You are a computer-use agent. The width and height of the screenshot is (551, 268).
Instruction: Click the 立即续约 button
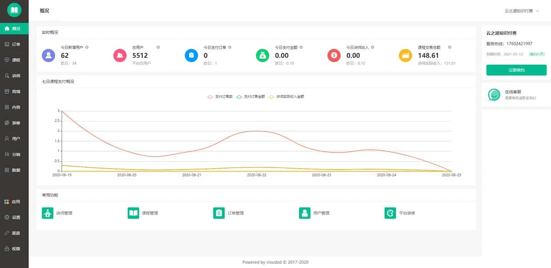(x=516, y=70)
